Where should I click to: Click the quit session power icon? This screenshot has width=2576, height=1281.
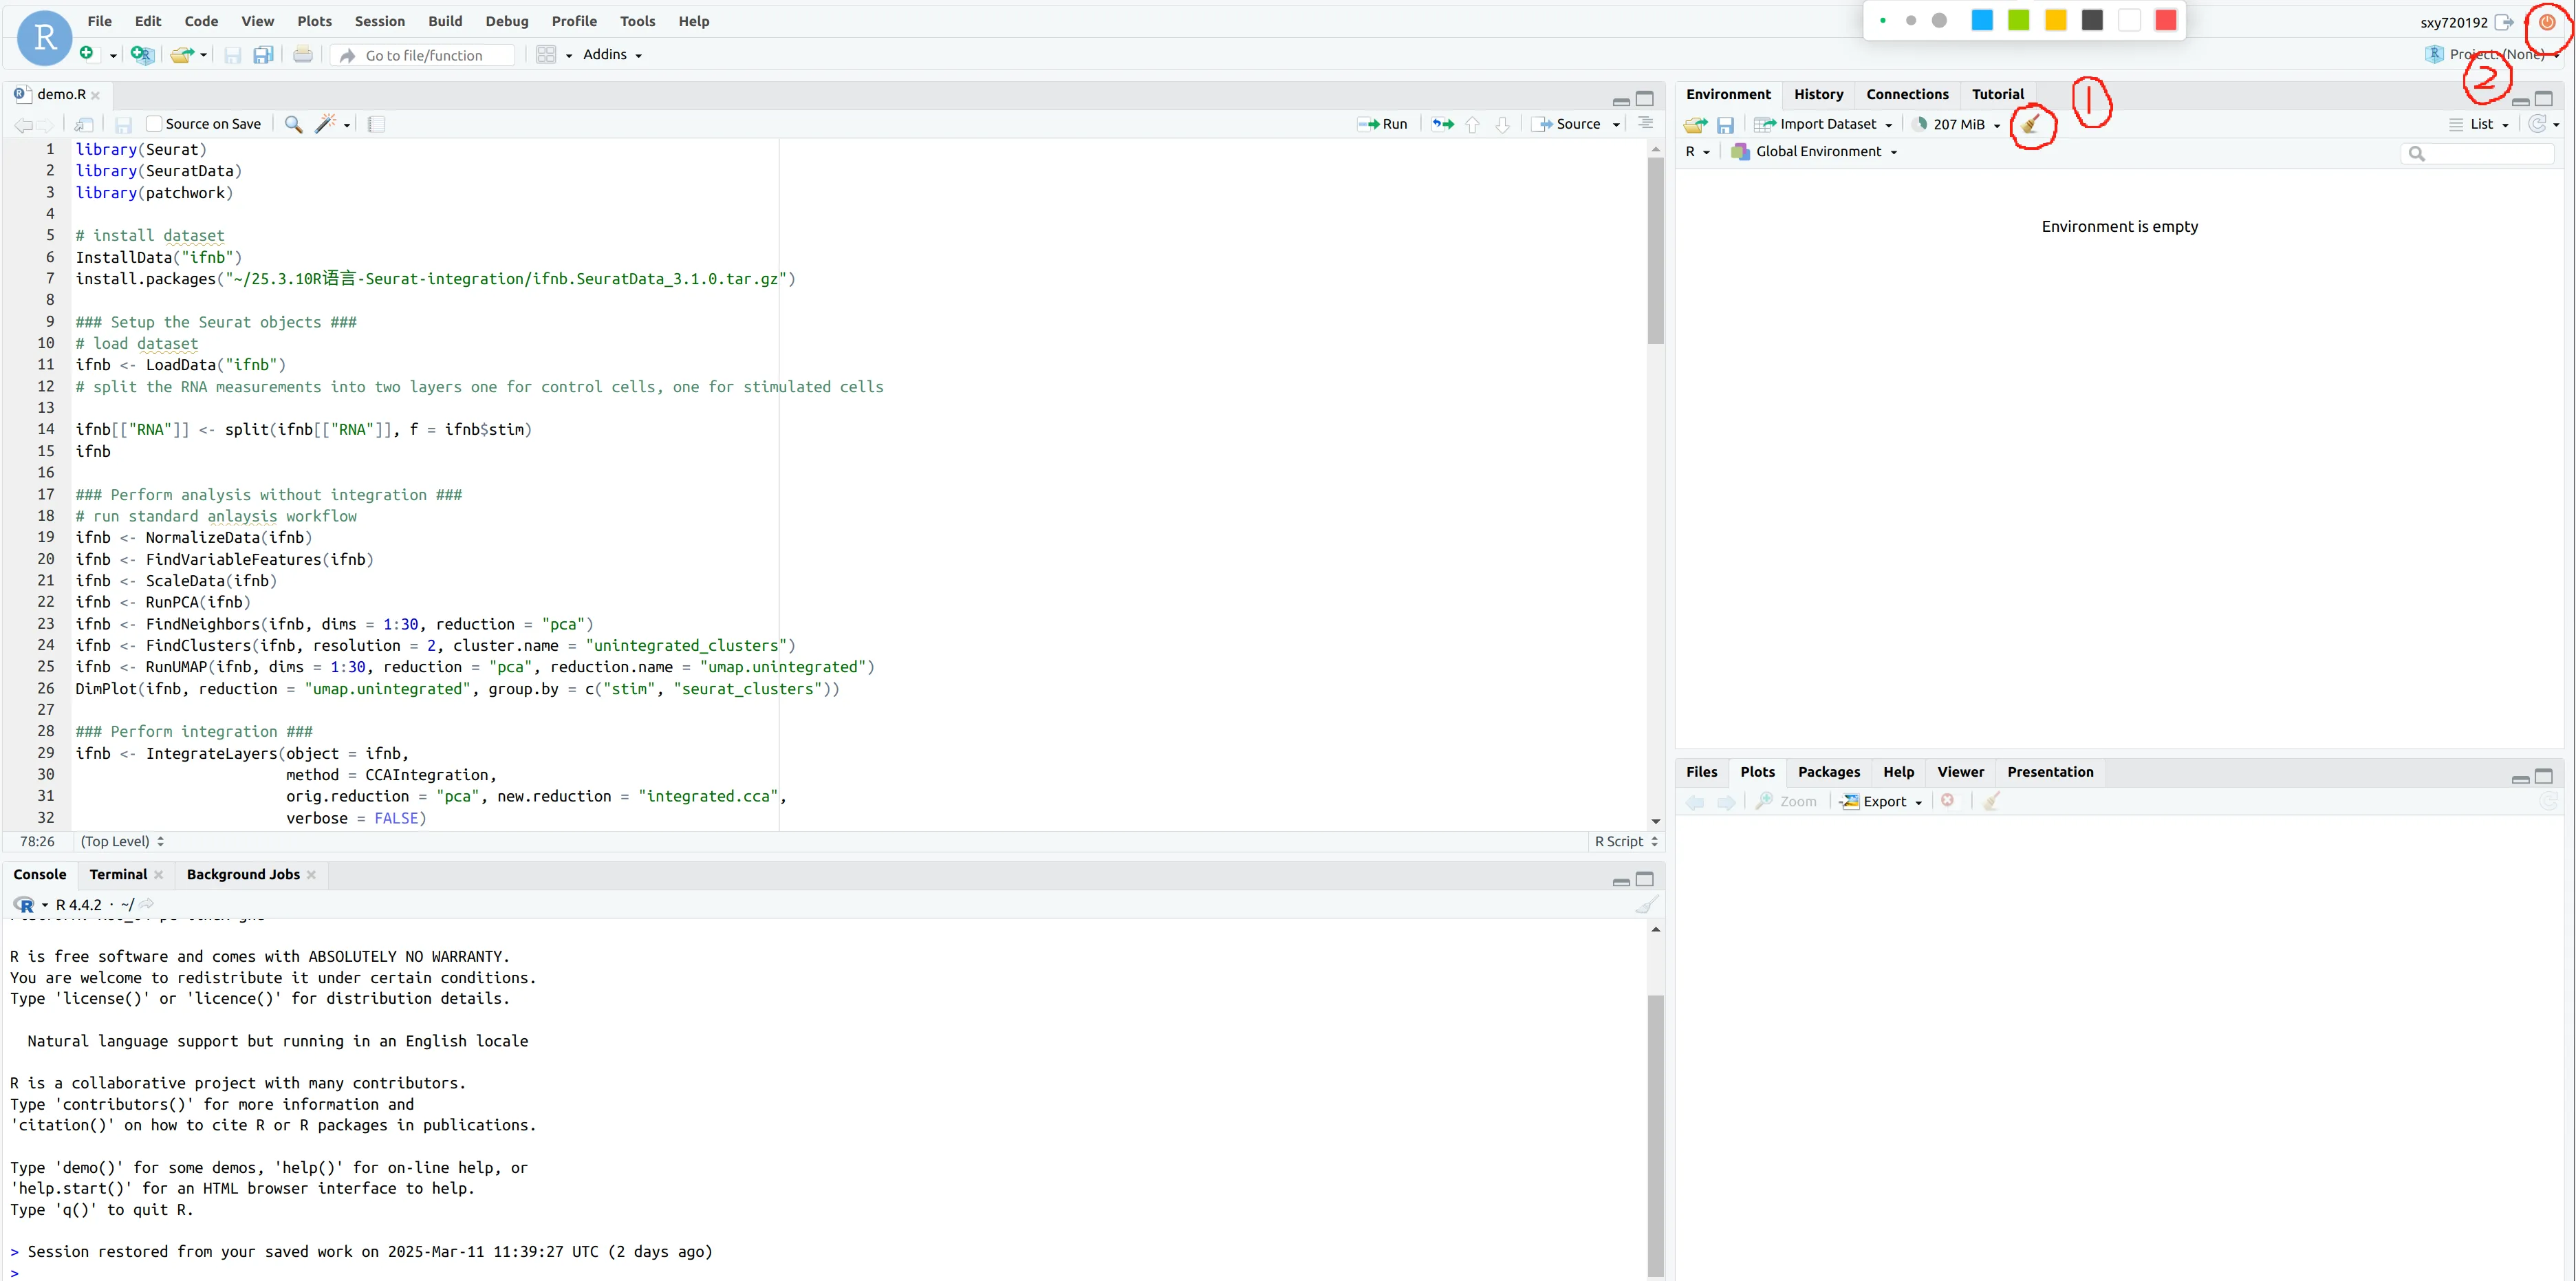coord(2547,22)
